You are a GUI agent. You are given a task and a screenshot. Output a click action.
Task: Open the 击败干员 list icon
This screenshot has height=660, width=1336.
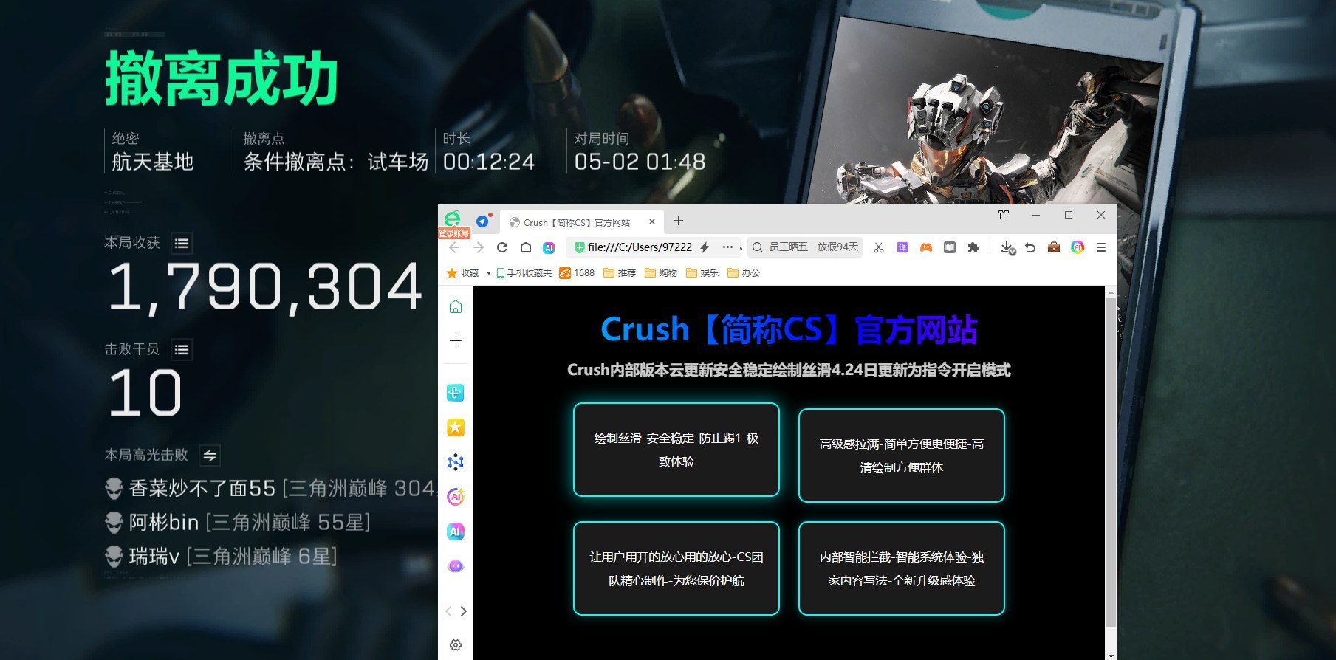pyautogui.click(x=182, y=349)
